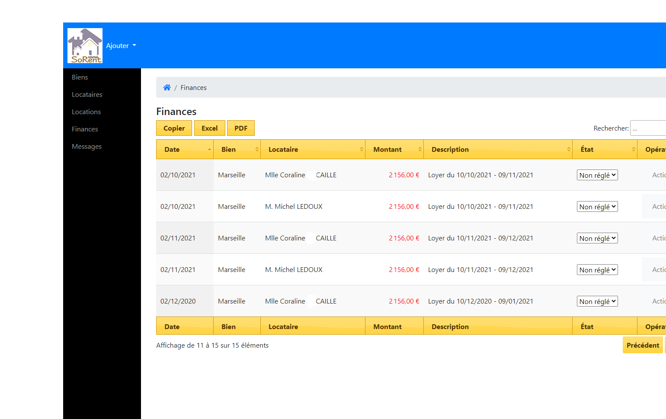Image resolution: width=666 pixels, height=419 pixels.
Task: Go to previous page with Précédent
Action: 642,345
